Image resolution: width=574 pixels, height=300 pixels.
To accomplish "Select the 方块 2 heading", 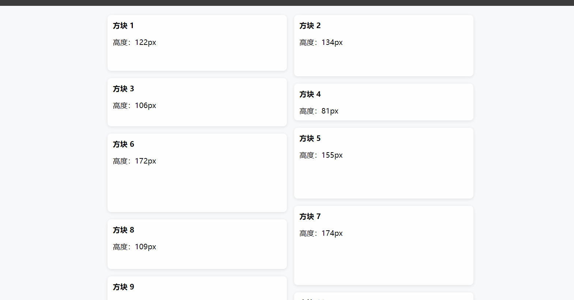I will (310, 26).
